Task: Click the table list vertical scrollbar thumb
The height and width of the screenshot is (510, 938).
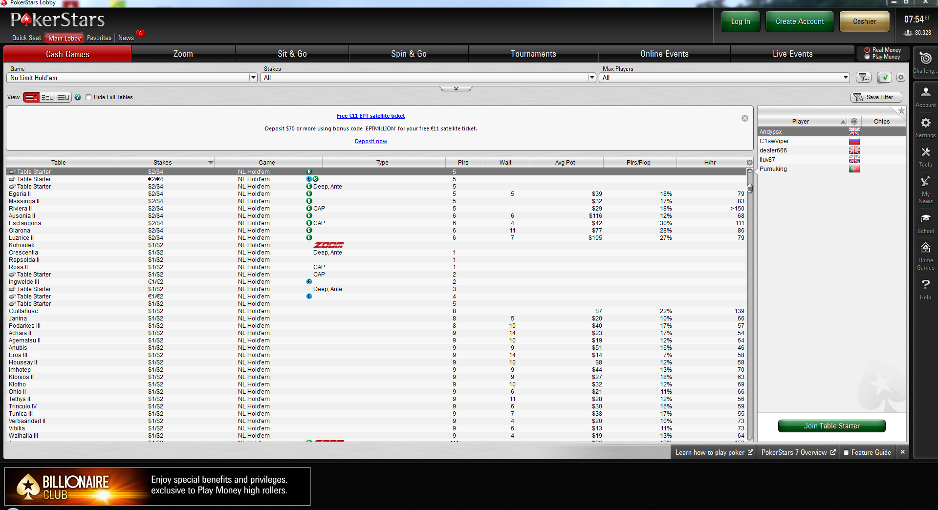Action: tap(750, 189)
